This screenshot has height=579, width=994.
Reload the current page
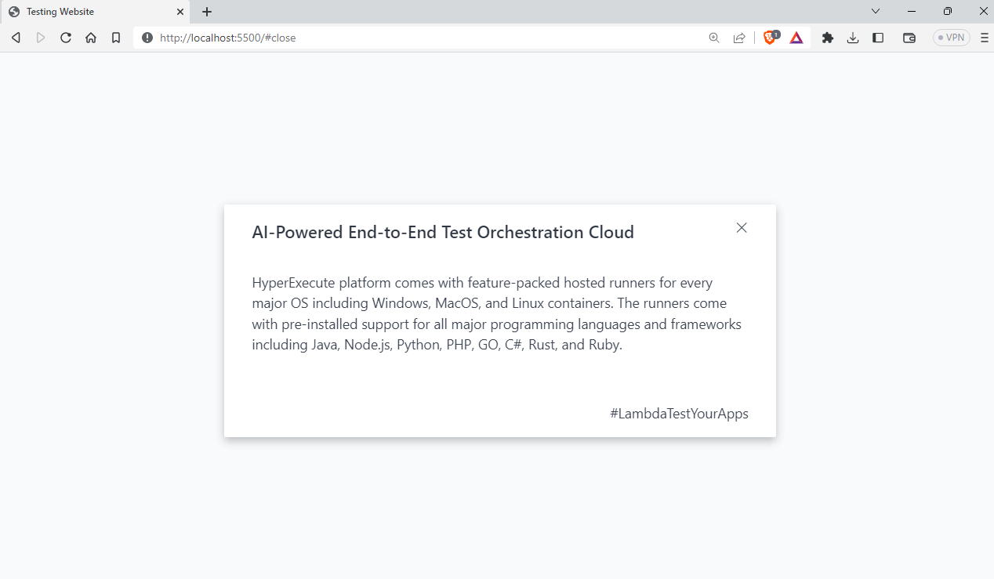point(66,38)
